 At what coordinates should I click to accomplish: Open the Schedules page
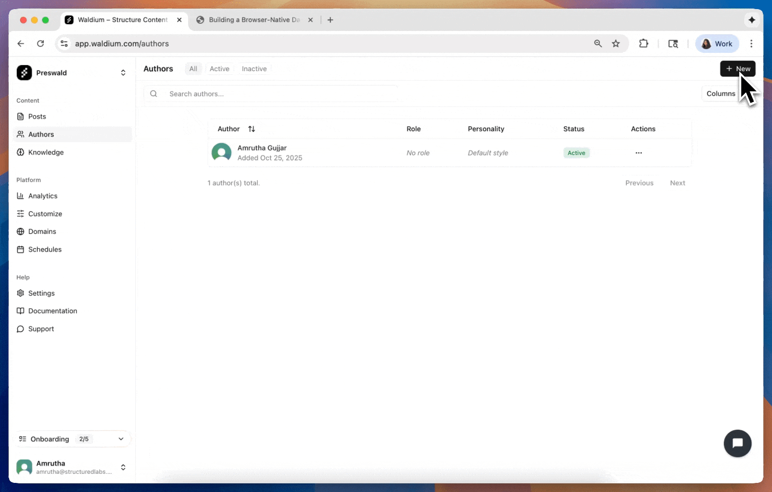click(45, 249)
